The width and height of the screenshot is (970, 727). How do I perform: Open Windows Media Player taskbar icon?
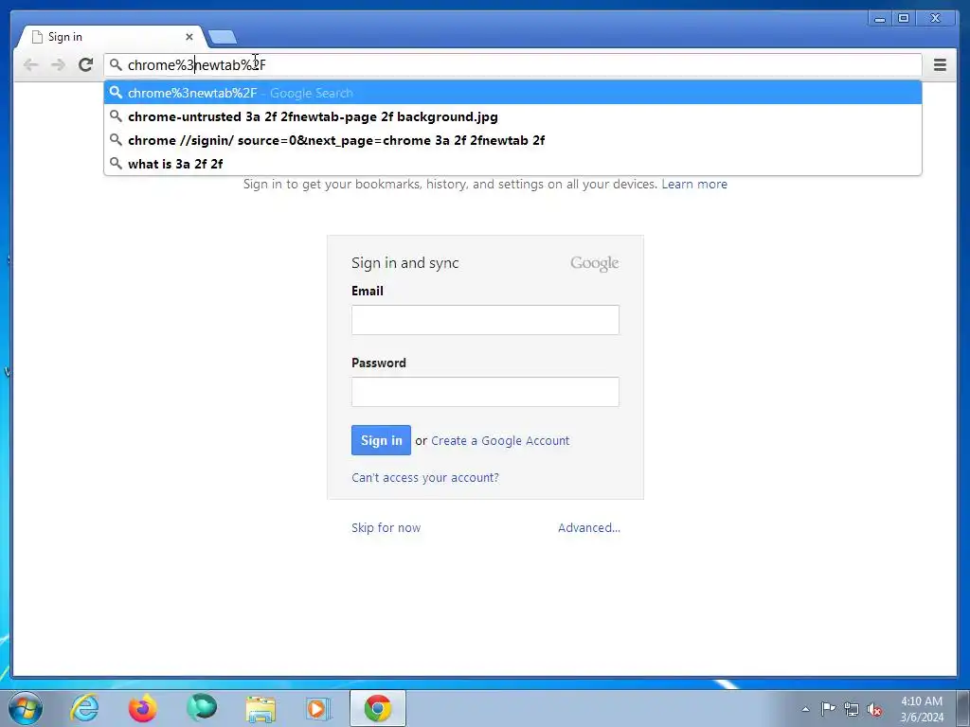pos(318,708)
